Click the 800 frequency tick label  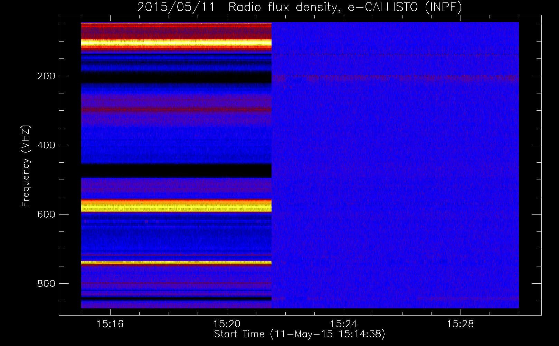coord(46,284)
